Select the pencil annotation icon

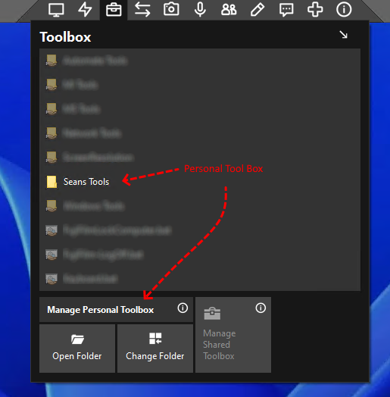pyautogui.click(x=257, y=10)
